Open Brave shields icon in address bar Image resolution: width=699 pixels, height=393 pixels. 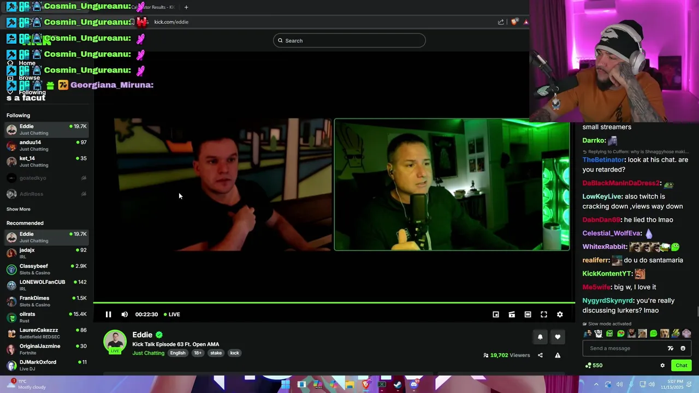coord(514,22)
